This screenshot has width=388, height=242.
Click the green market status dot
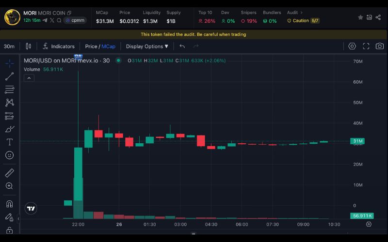(118, 60)
